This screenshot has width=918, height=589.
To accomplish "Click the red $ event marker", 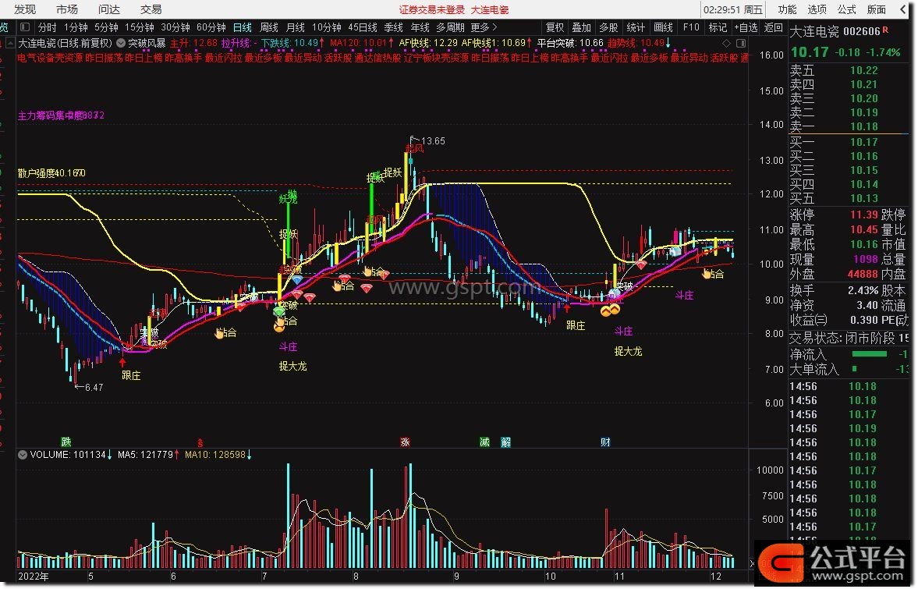I will [x=200, y=442].
